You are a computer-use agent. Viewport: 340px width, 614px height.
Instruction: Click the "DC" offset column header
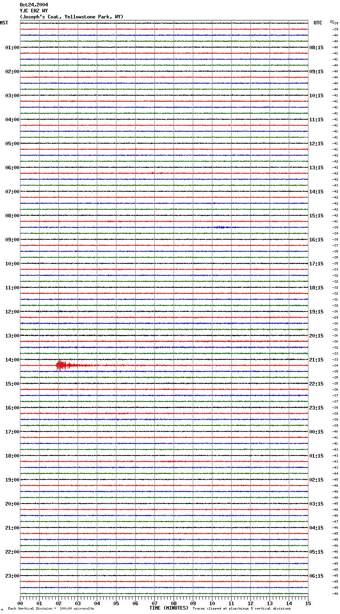click(x=332, y=22)
